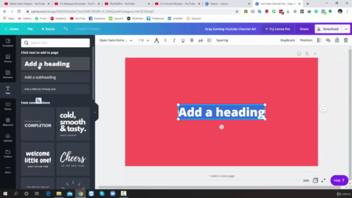Image resolution: width=352 pixels, height=198 pixels.
Task: Open the Position menu
Action: [306, 40]
